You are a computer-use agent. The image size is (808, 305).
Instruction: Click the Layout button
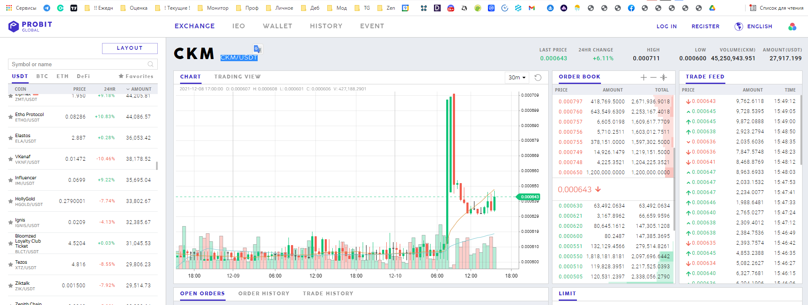click(x=130, y=48)
